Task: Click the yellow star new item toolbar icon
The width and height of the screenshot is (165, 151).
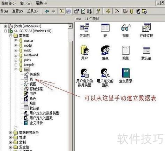Action: tap(108, 11)
